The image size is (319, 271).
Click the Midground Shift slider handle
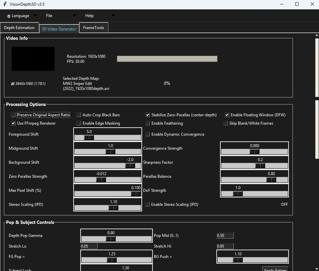click(x=110, y=152)
